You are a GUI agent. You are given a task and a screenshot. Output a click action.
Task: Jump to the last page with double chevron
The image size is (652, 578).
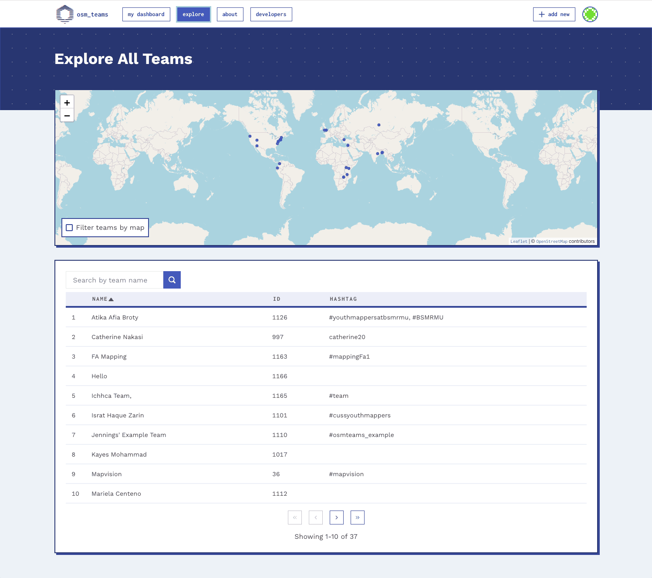coord(357,518)
